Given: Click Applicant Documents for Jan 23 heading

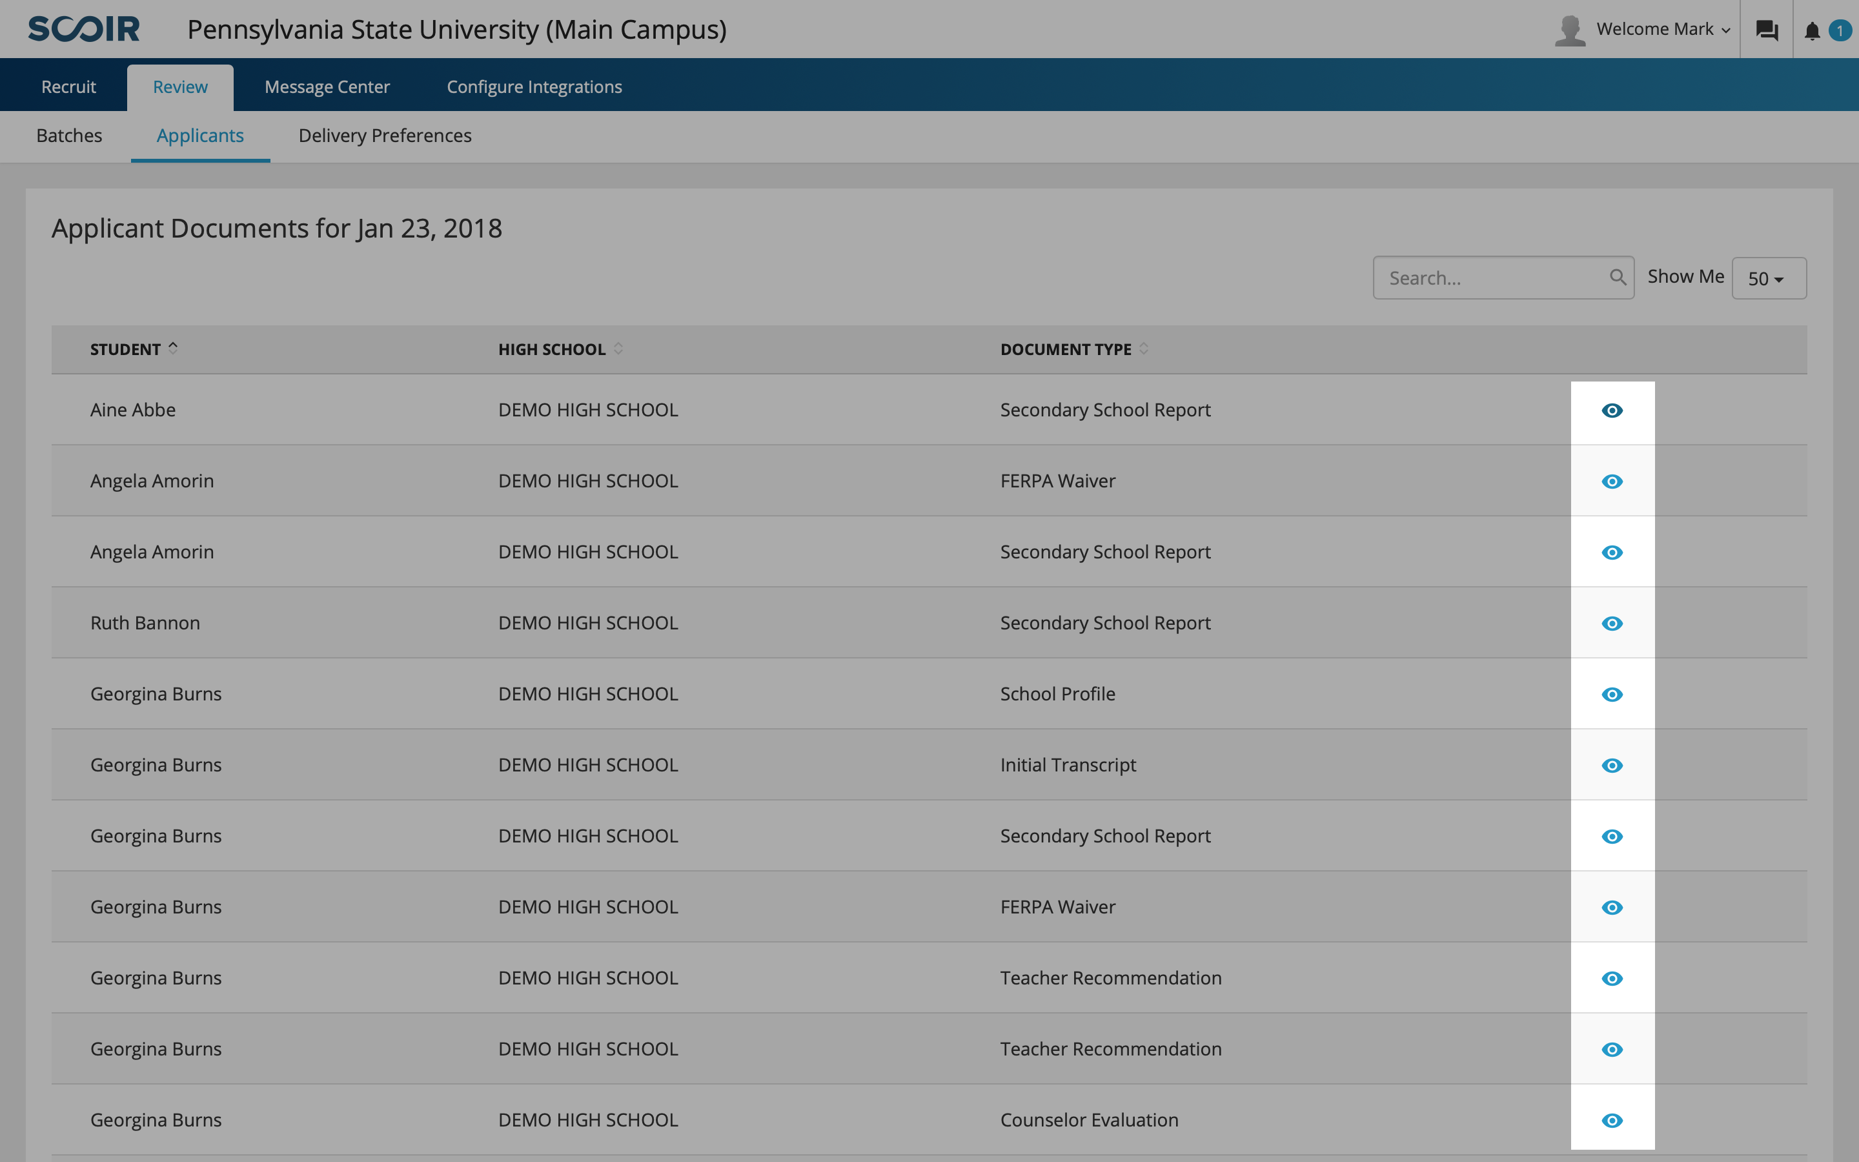Looking at the screenshot, I should point(276,229).
